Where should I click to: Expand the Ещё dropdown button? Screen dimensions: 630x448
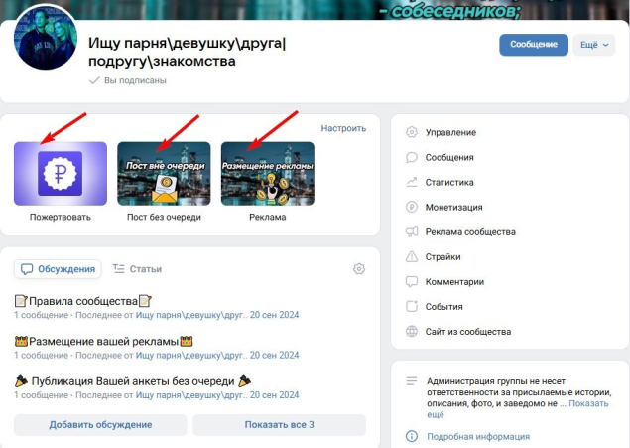[594, 45]
